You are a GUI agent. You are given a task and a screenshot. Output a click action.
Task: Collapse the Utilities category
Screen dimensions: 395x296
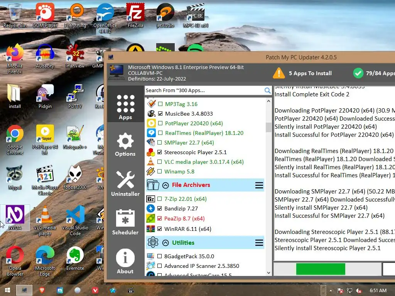[x=165, y=243]
